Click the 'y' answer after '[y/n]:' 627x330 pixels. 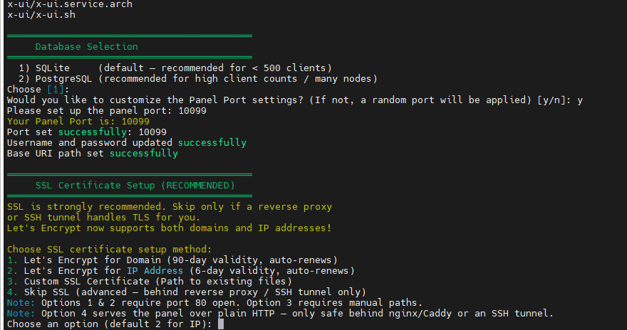click(580, 100)
